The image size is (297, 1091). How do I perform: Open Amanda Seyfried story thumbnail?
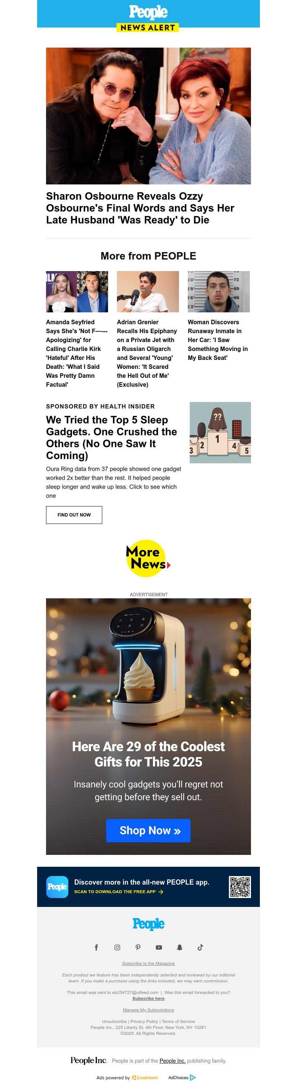[77, 292]
